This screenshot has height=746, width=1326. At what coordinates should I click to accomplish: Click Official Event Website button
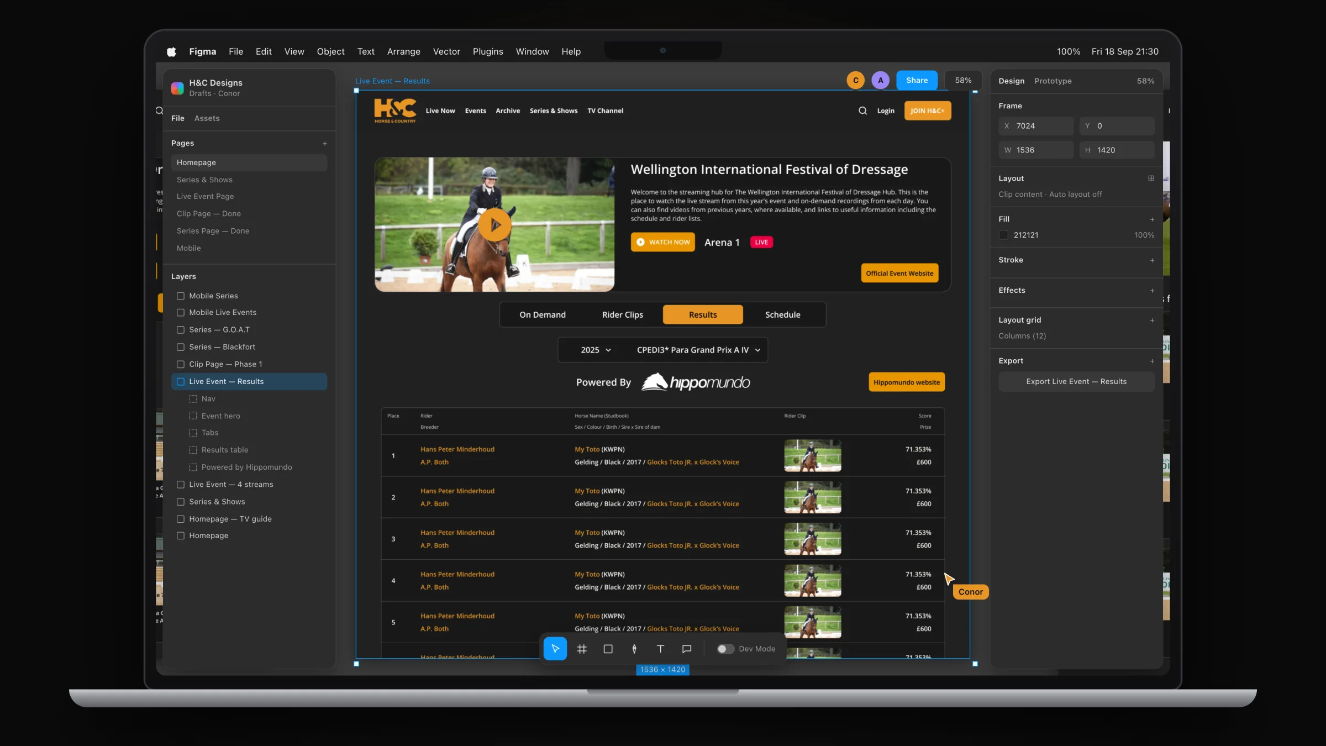pos(899,273)
